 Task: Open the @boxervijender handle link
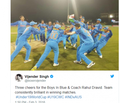(x=35, y=81)
